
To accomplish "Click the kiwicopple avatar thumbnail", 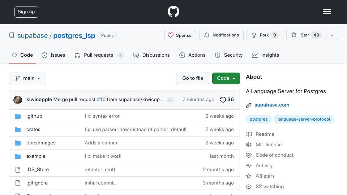I will tap(18, 100).
